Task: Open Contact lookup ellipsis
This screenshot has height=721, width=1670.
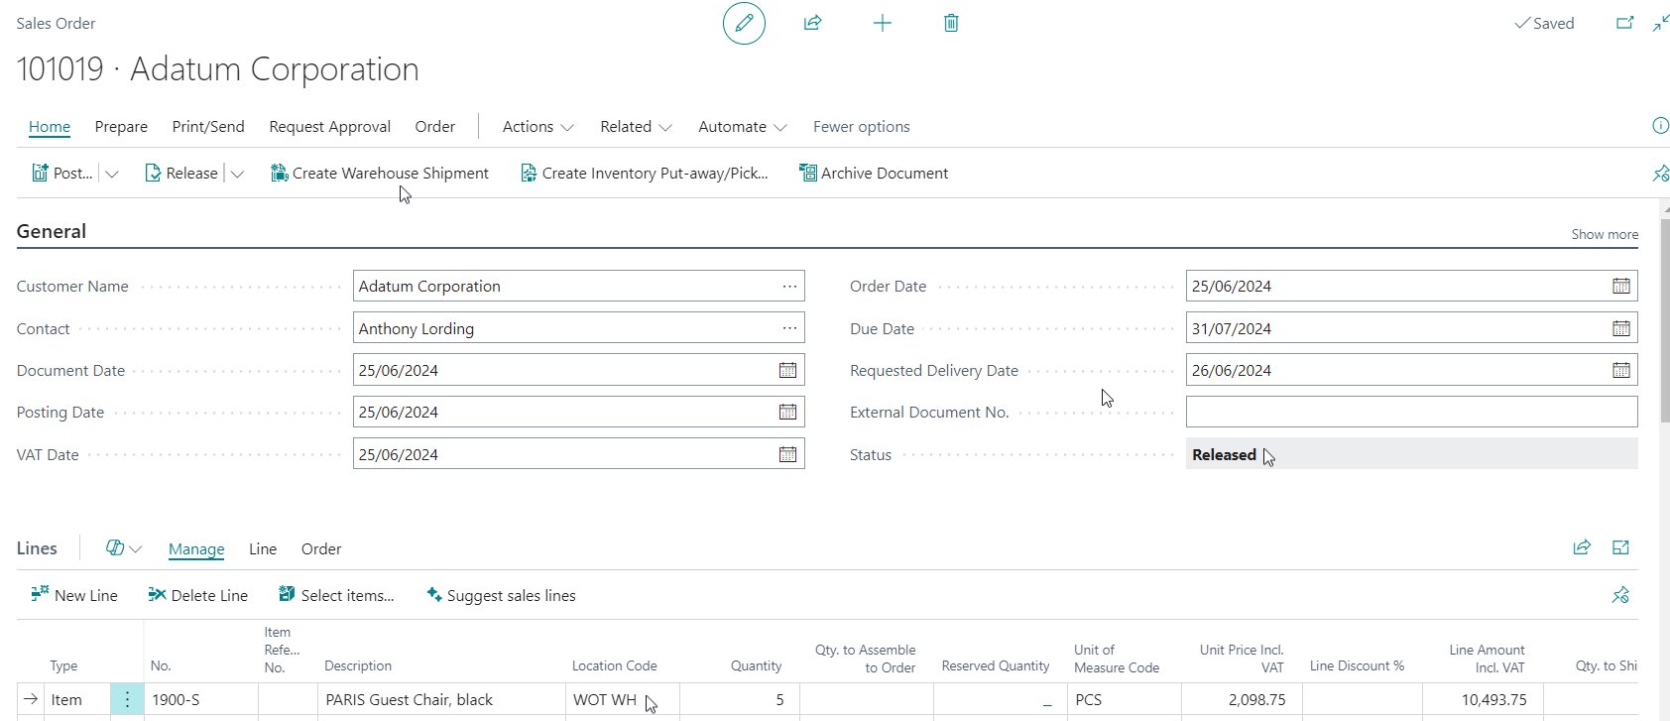Action: coord(789,328)
